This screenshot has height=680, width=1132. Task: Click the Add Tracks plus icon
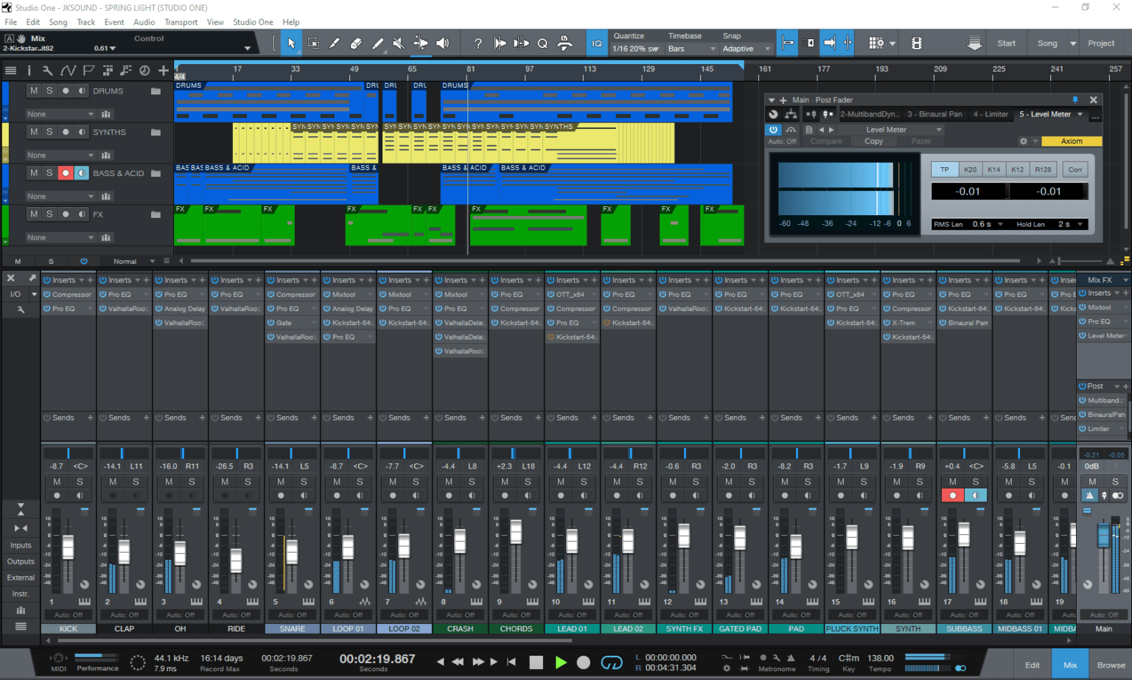pyautogui.click(x=164, y=71)
